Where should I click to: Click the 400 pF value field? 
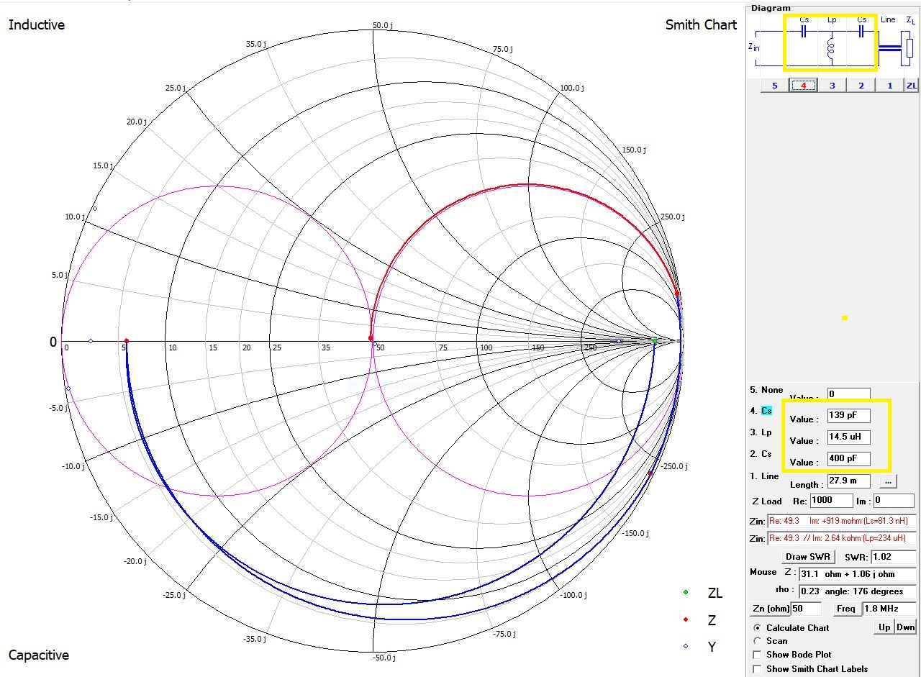848,459
